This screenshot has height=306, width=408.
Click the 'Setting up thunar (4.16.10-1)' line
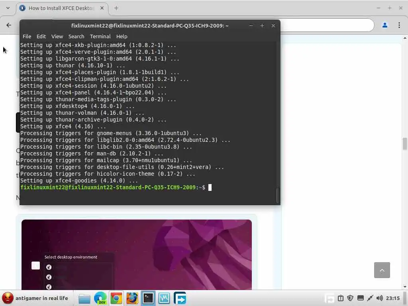[x=73, y=66]
